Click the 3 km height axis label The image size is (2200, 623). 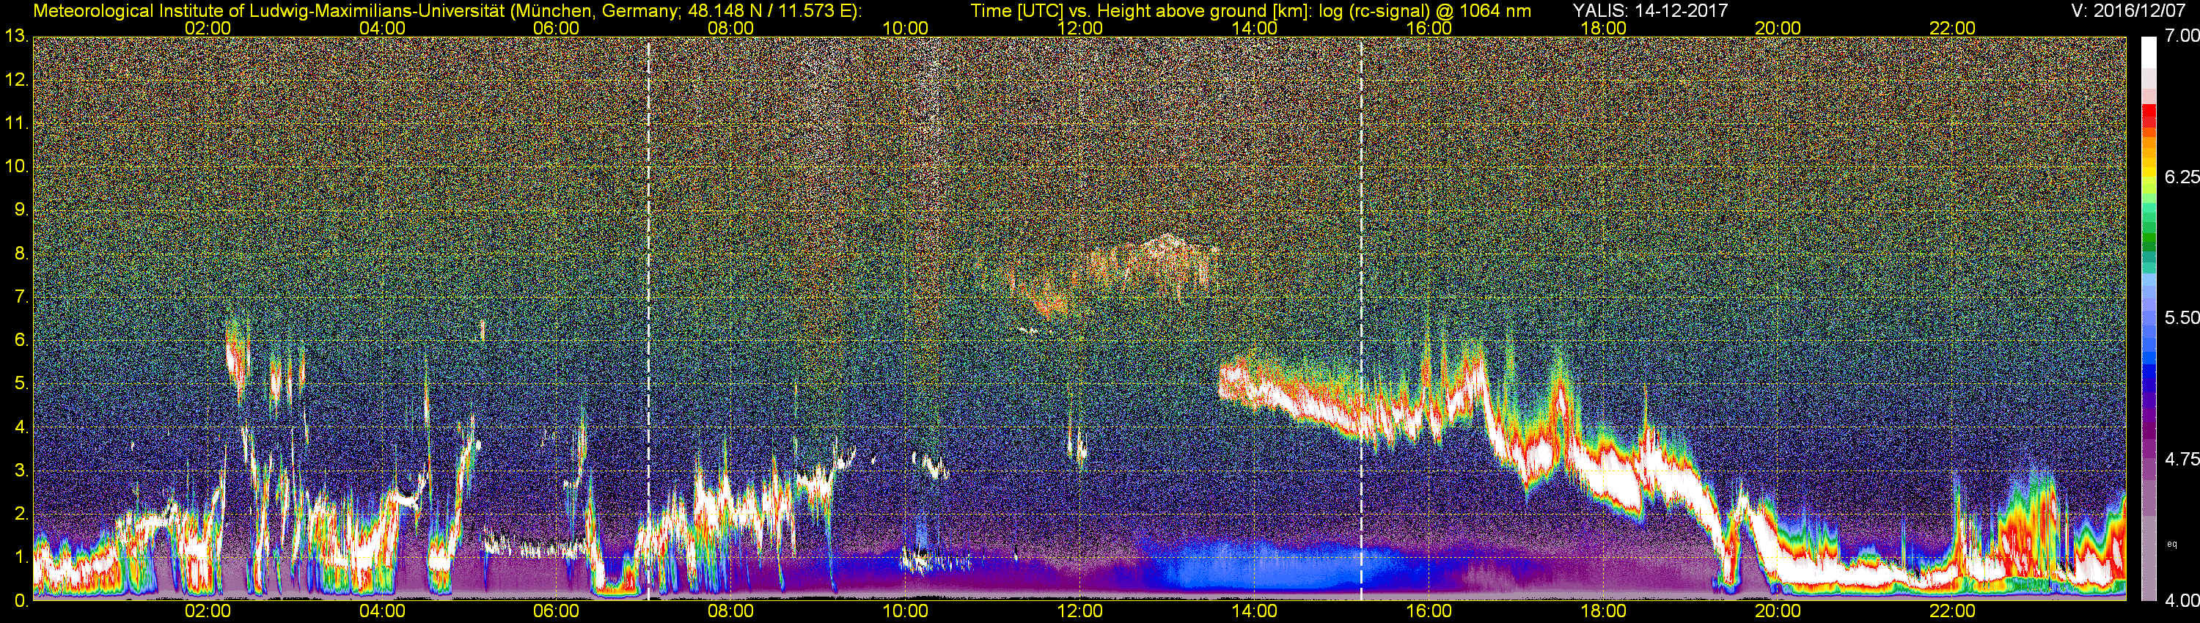[x=21, y=471]
